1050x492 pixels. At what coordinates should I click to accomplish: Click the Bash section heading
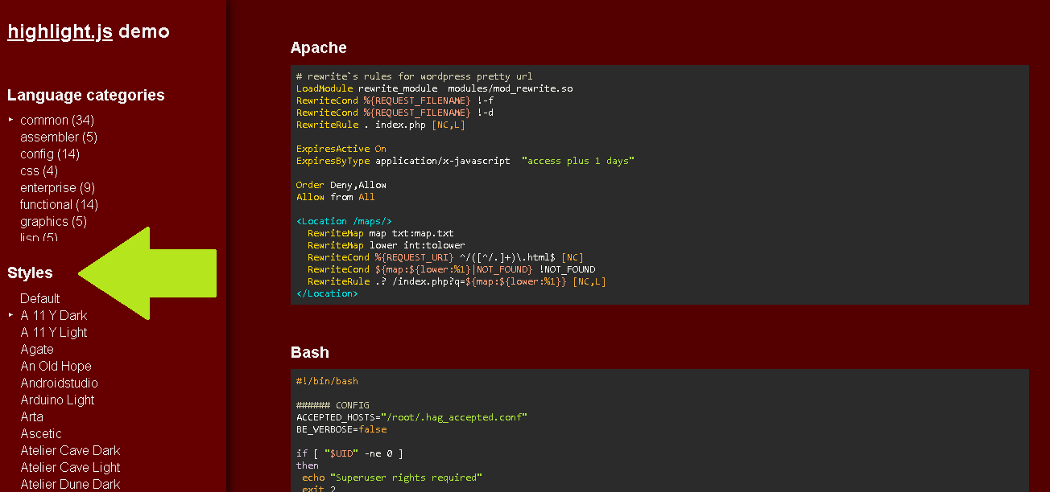[310, 352]
